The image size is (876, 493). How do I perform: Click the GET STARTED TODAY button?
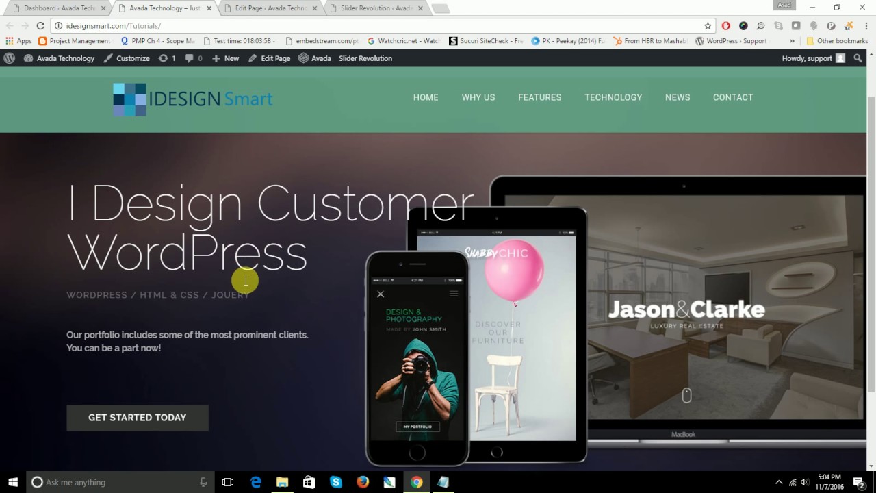pos(138,418)
